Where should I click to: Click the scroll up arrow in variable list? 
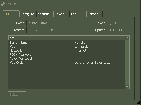tap(127, 38)
